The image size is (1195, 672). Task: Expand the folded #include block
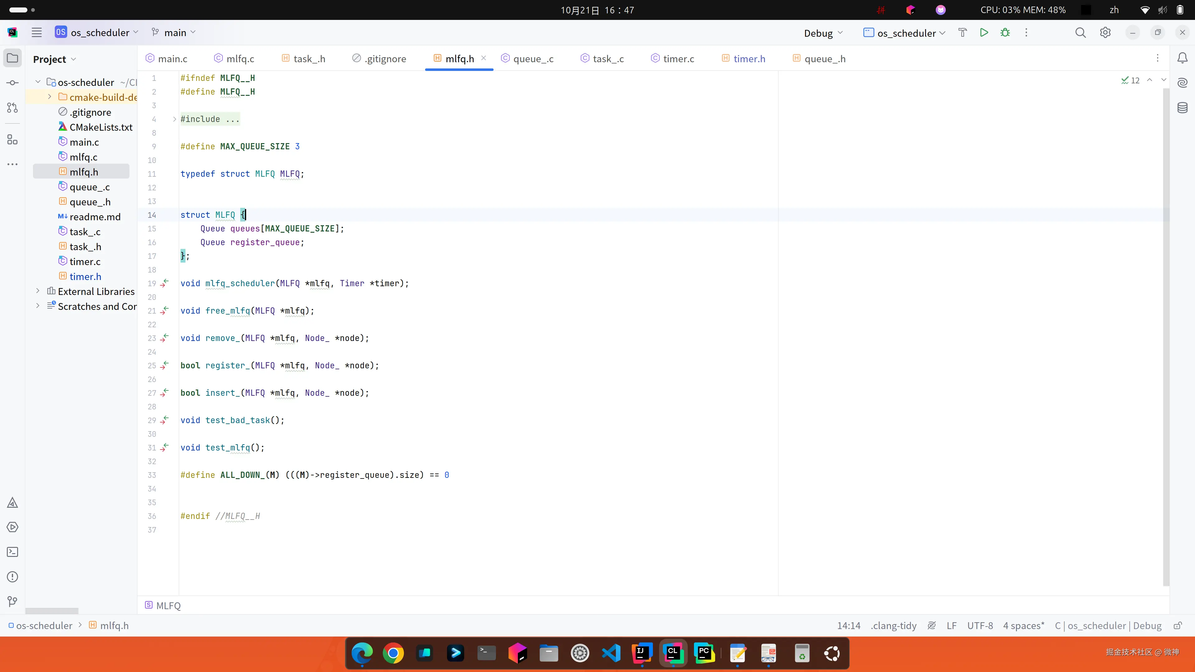[174, 119]
